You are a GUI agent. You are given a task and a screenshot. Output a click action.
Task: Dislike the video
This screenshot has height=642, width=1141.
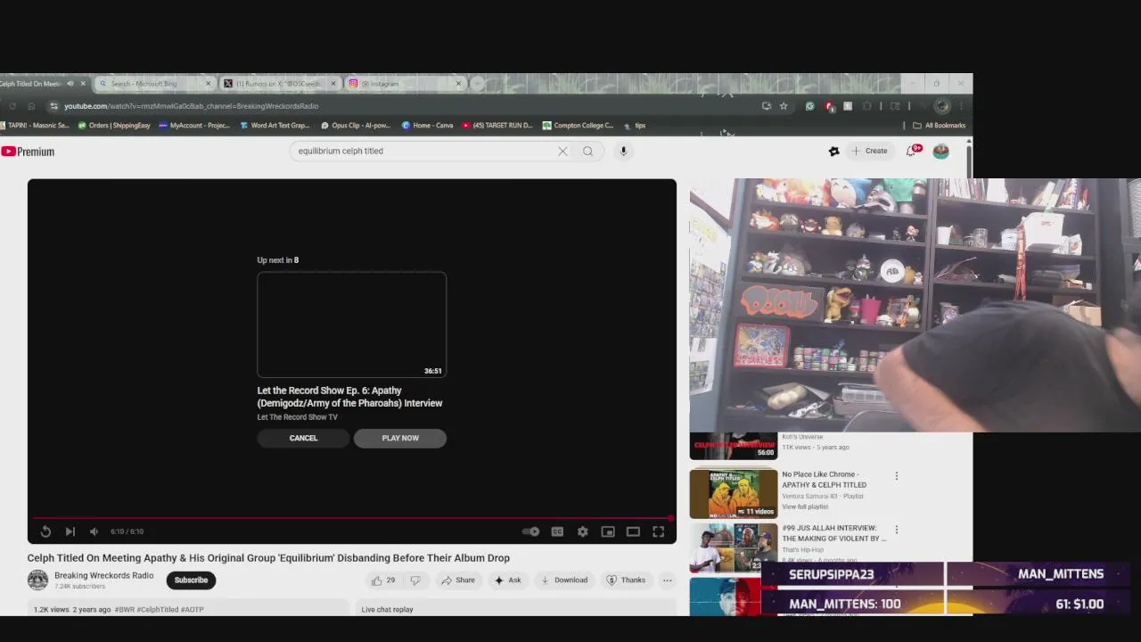click(415, 580)
